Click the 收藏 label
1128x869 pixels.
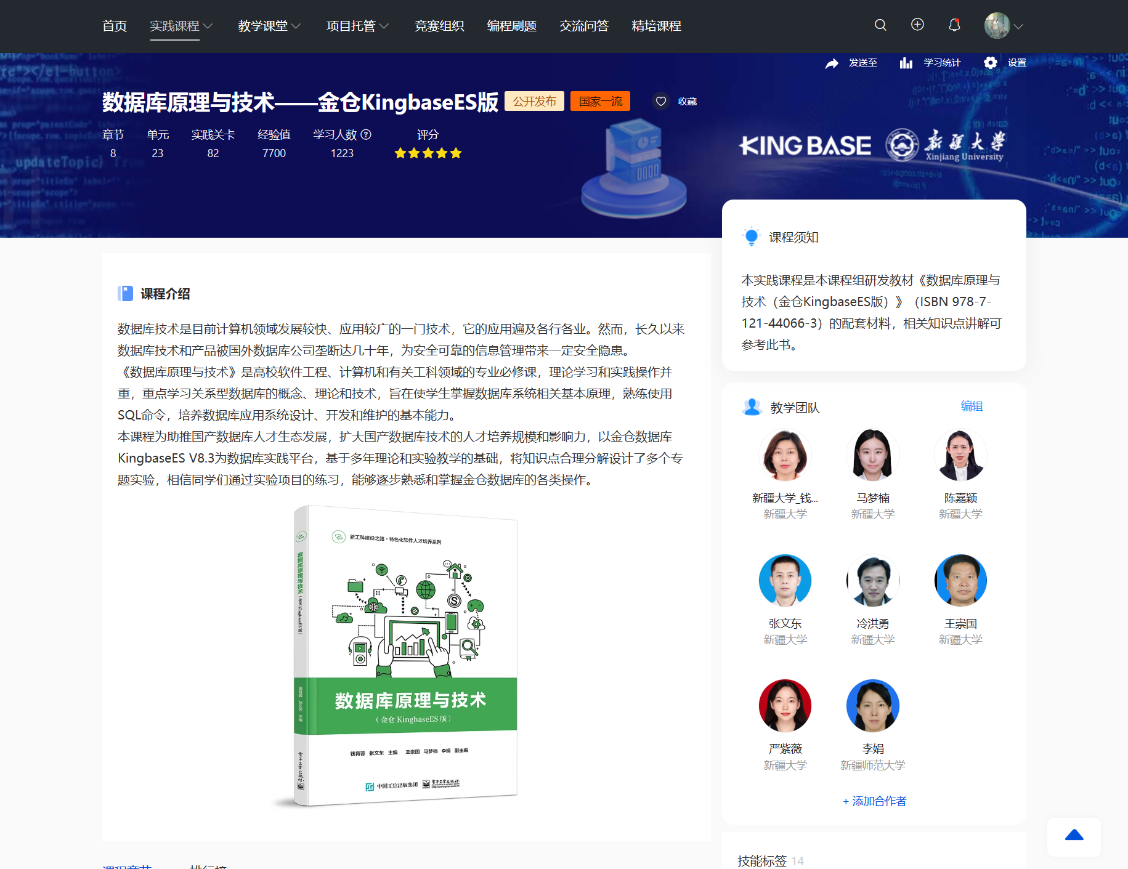[x=688, y=102]
